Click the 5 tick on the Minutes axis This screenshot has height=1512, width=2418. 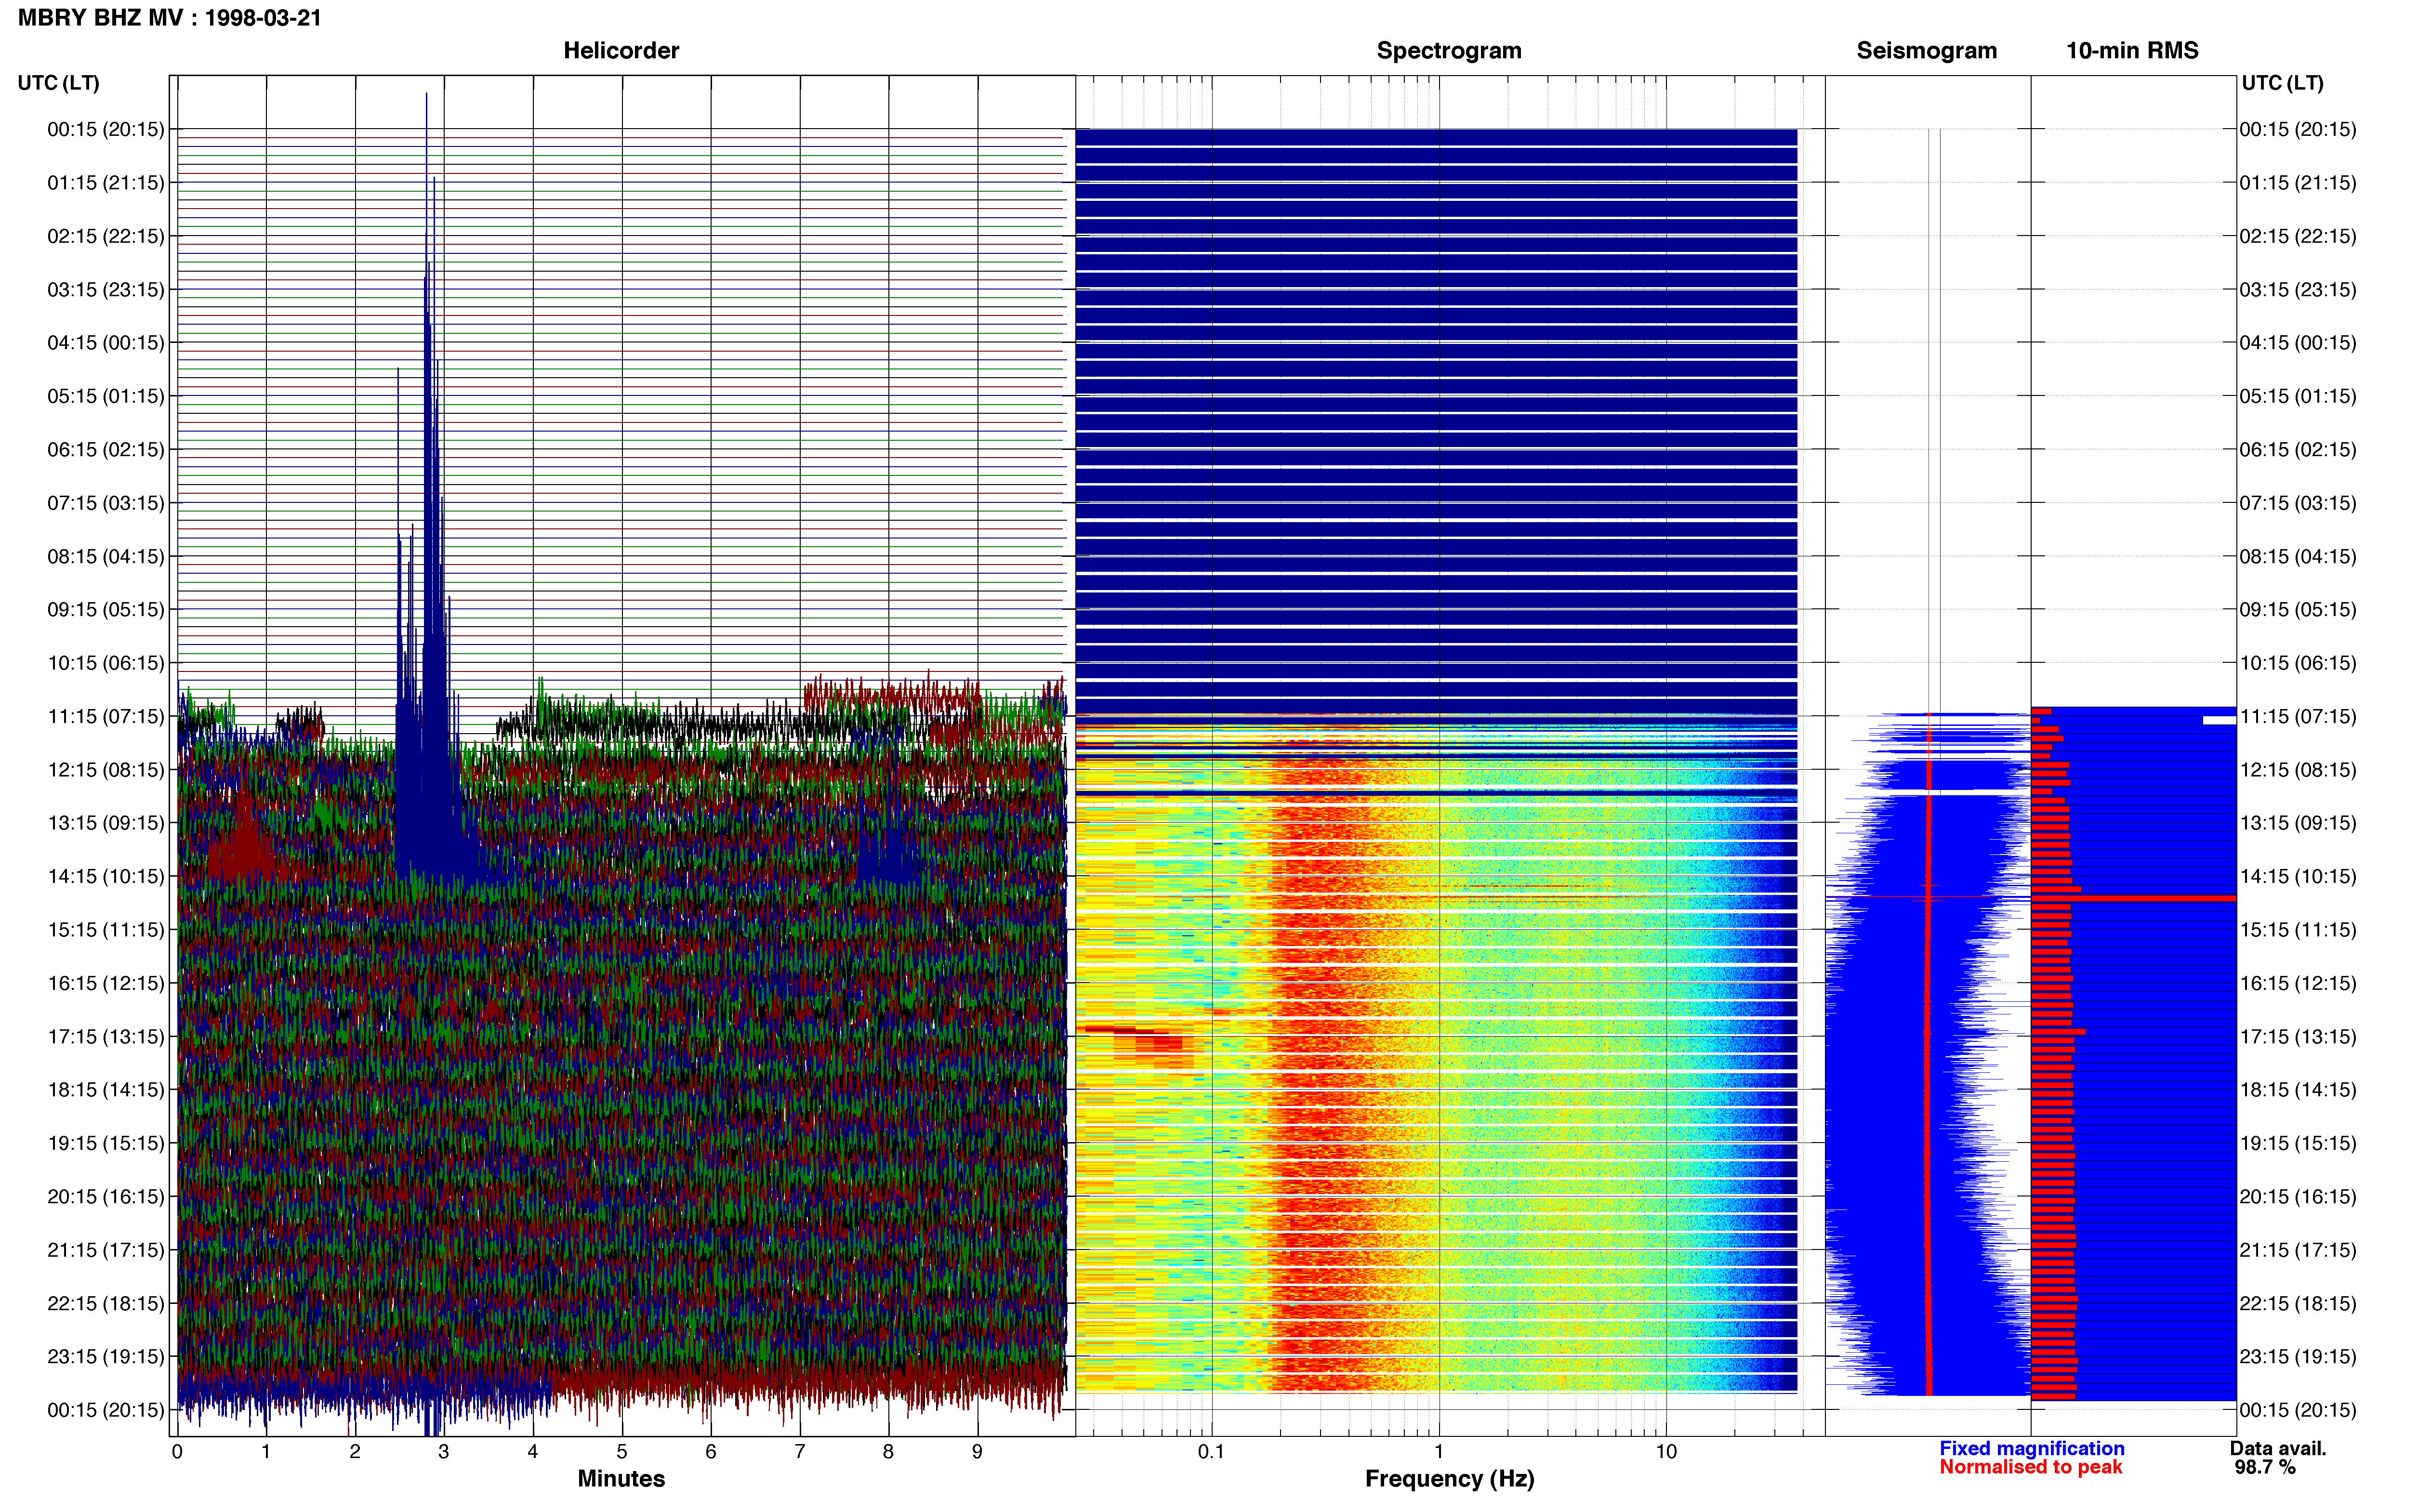point(622,1452)
